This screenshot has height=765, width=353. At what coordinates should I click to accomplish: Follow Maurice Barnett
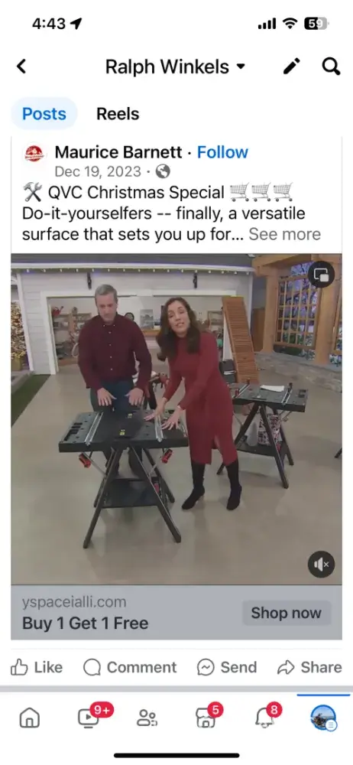(222, 152)
